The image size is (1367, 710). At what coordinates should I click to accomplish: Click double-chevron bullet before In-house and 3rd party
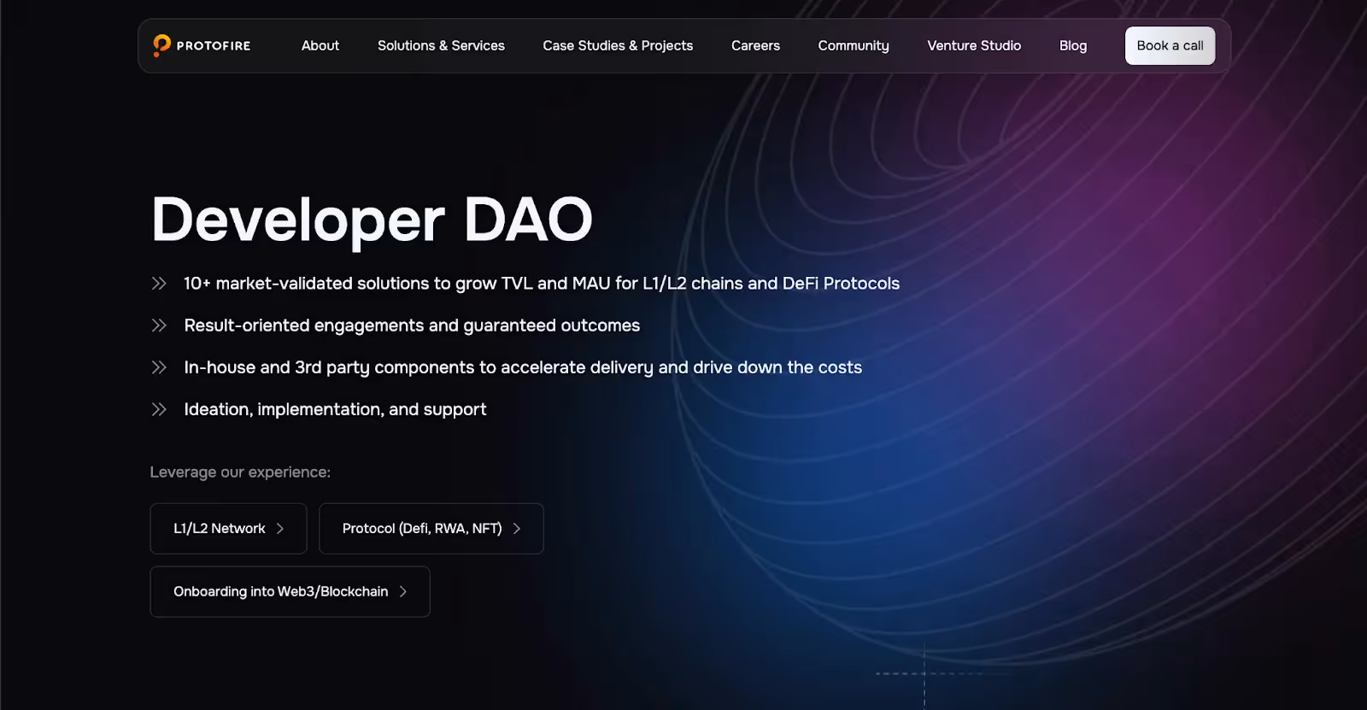(159, 367)
